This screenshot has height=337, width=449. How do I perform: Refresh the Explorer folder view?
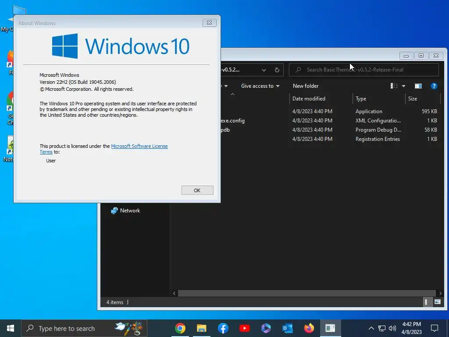coord(277,70)
